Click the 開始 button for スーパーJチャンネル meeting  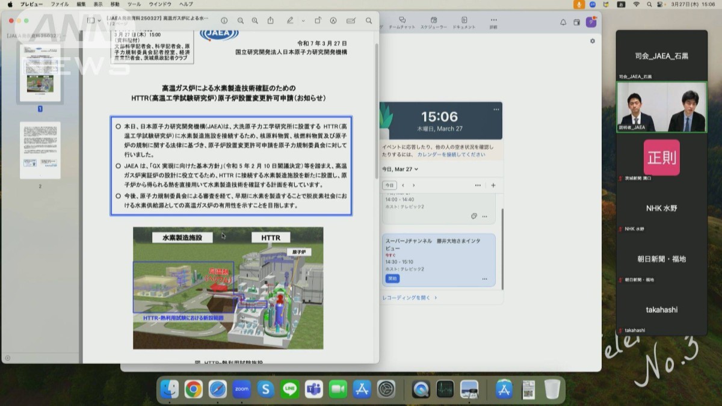click(392, 278)
